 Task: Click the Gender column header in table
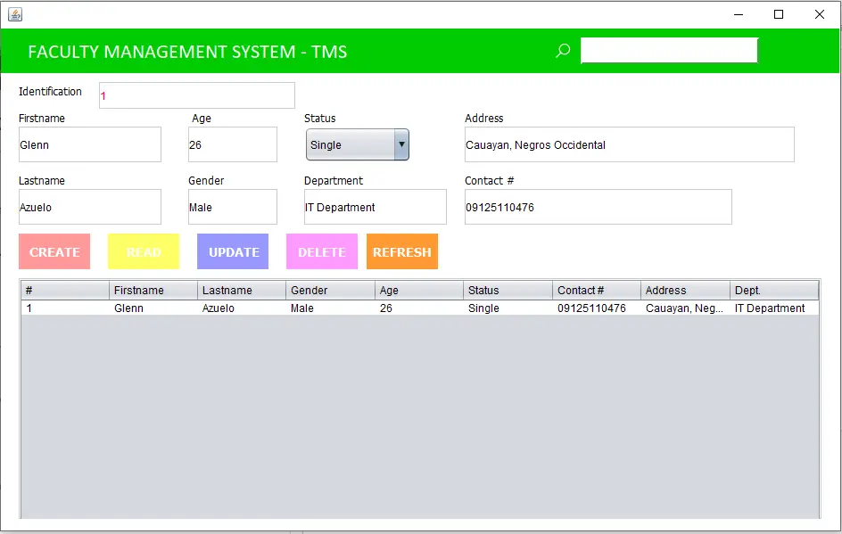[x=330, y=291]
